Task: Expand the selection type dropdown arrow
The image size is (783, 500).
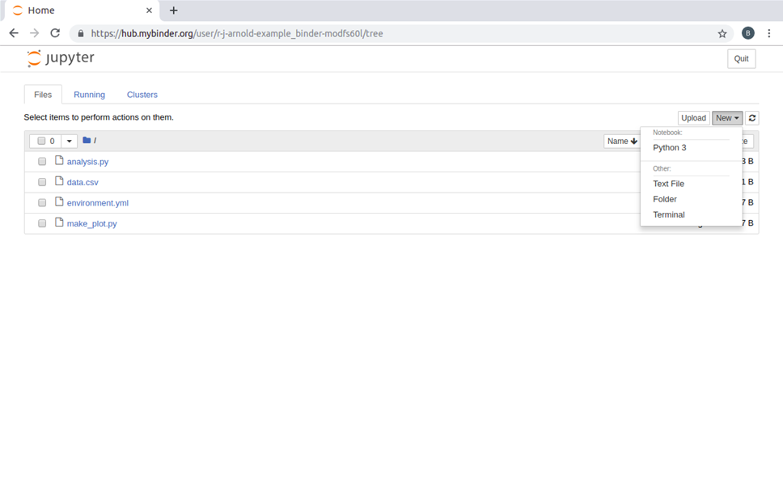Action: (70, 141)
